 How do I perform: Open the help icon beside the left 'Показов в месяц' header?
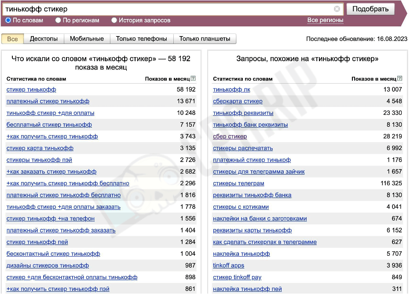(193, 78)
